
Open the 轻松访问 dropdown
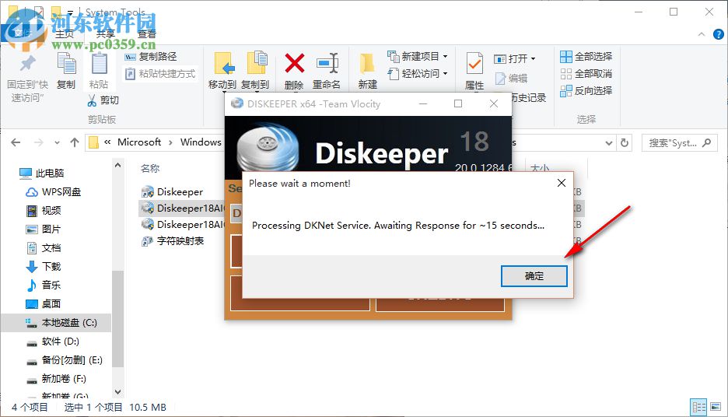pos(418,73)
